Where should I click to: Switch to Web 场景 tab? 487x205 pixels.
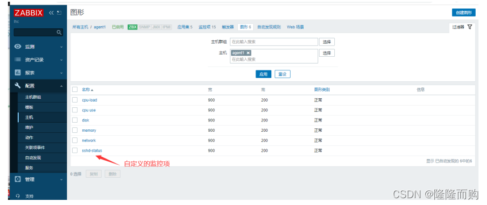point(295,27)
